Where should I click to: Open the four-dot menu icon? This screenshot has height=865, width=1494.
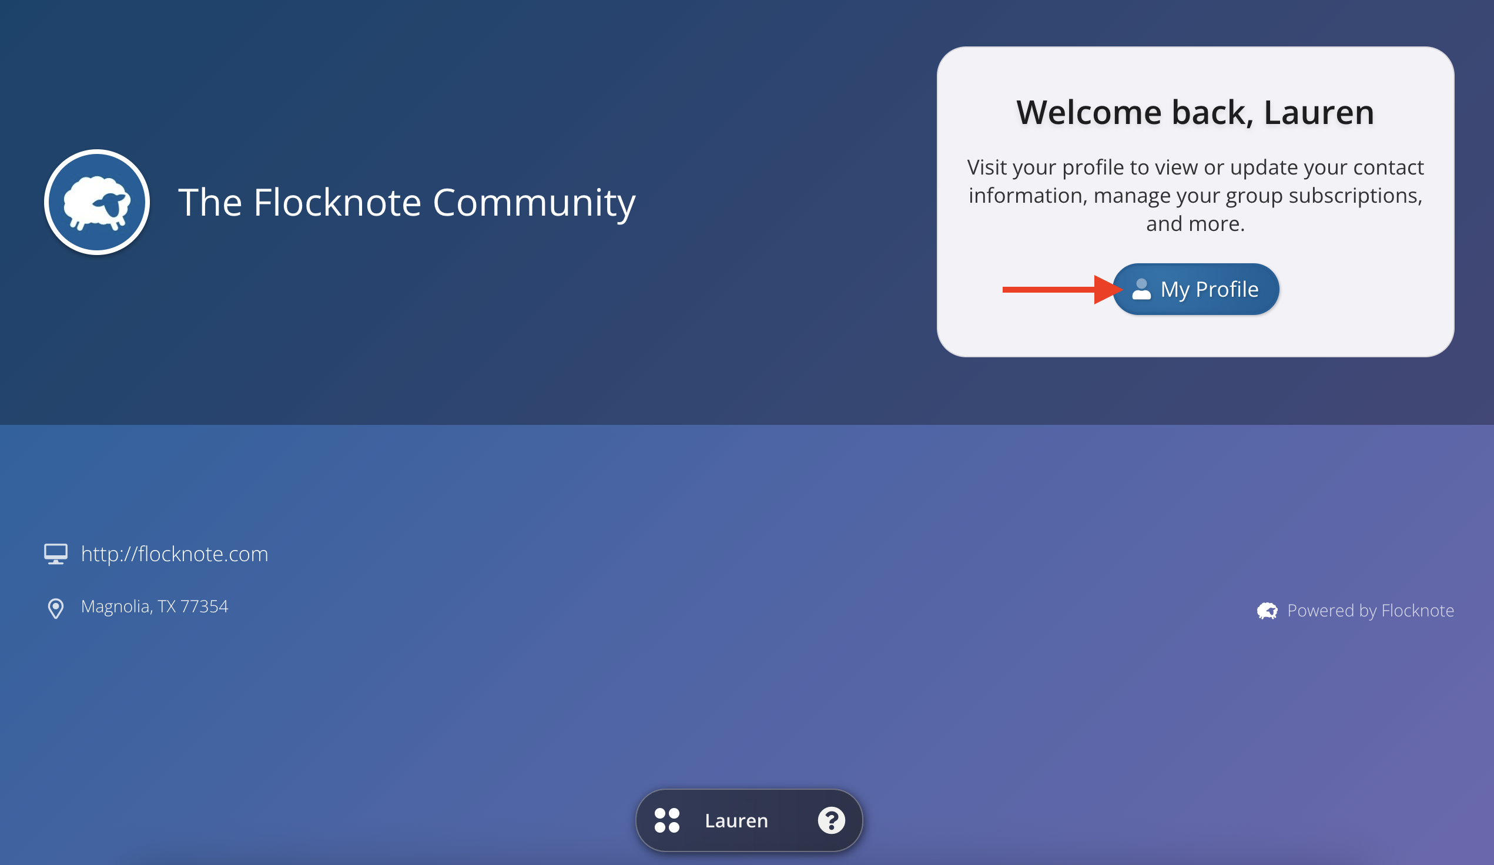pos(667,820)
